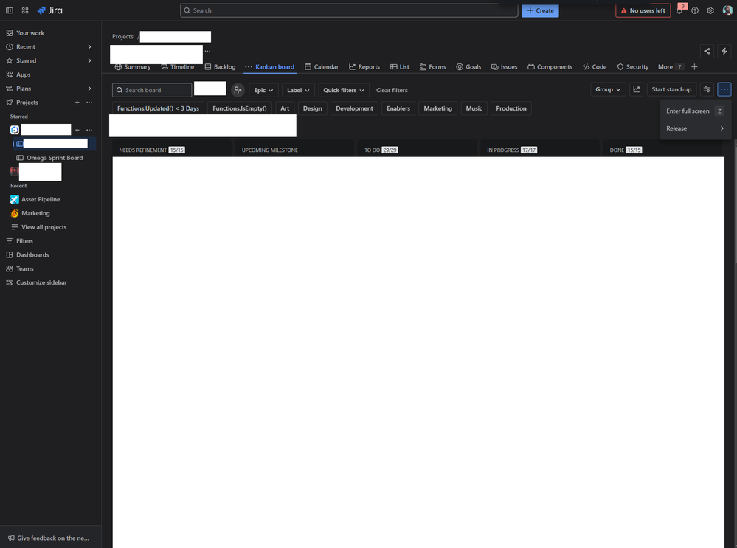737x548 pixels.
Task: Open the help question mark icon
Action: [x=694, y=10]
